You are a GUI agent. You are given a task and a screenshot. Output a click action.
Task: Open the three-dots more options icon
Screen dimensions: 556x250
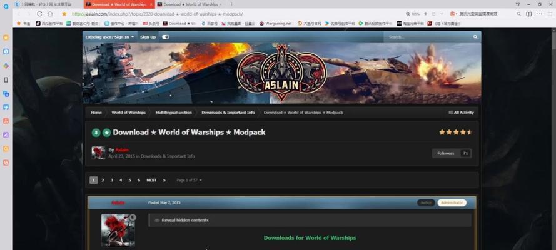click(539, 14)
